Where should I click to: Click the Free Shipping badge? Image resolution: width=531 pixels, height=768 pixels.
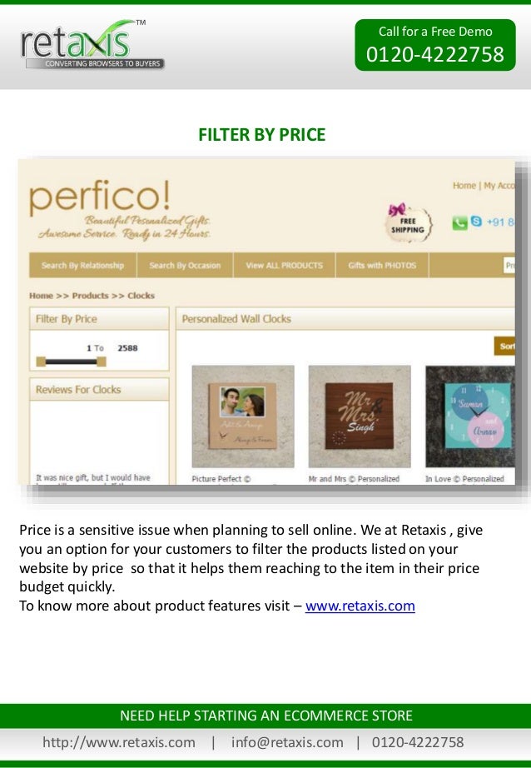tap(408, 223)
